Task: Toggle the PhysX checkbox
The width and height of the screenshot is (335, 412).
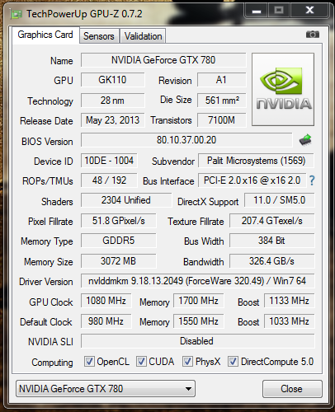Action: click(187, 362)
